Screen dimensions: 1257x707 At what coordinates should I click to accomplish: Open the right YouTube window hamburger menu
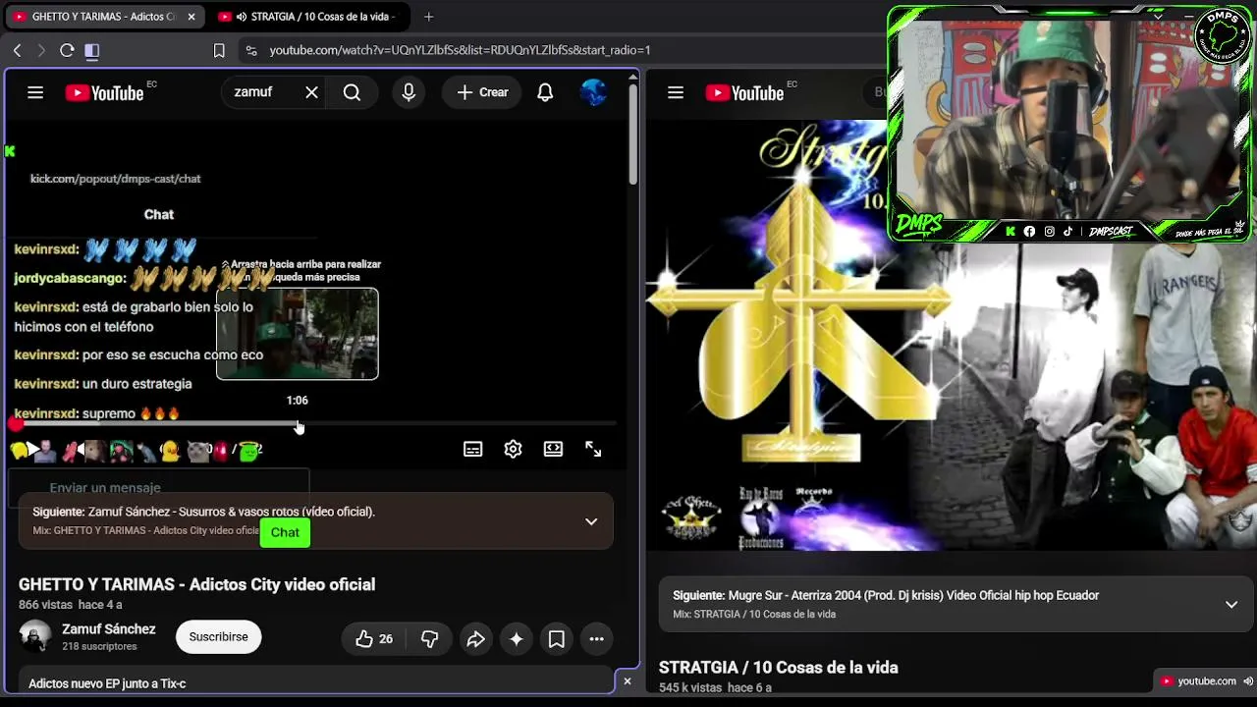[x=676, y=92]
